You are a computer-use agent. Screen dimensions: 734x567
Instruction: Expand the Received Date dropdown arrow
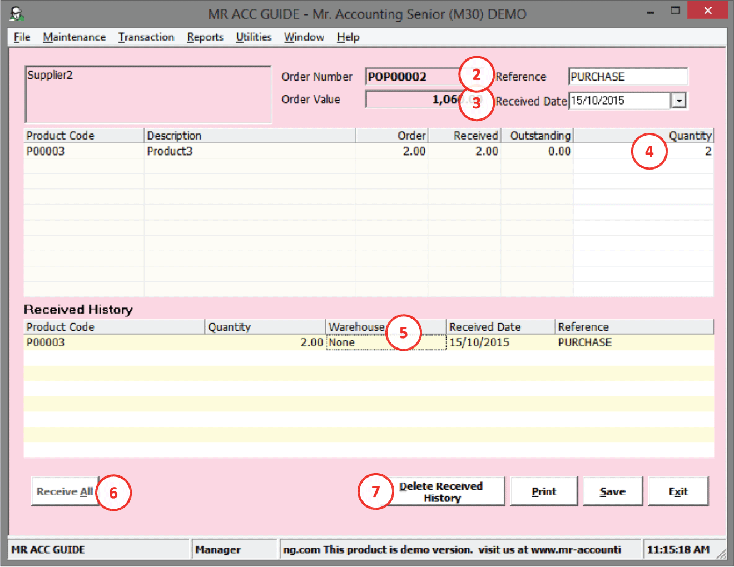pyautogui.click(x=678, y=101)
